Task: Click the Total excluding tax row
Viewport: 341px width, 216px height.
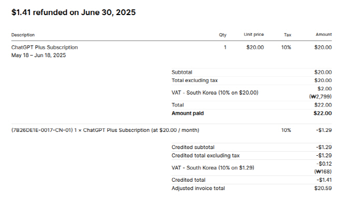Action: pos(252,80)
